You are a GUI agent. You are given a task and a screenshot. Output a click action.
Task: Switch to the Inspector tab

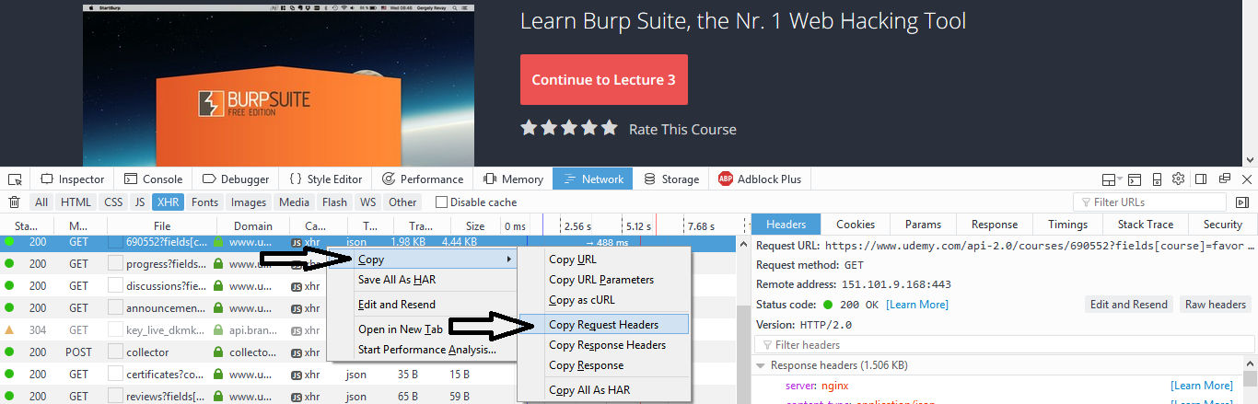pyautogui.click(x=73, y=179)
